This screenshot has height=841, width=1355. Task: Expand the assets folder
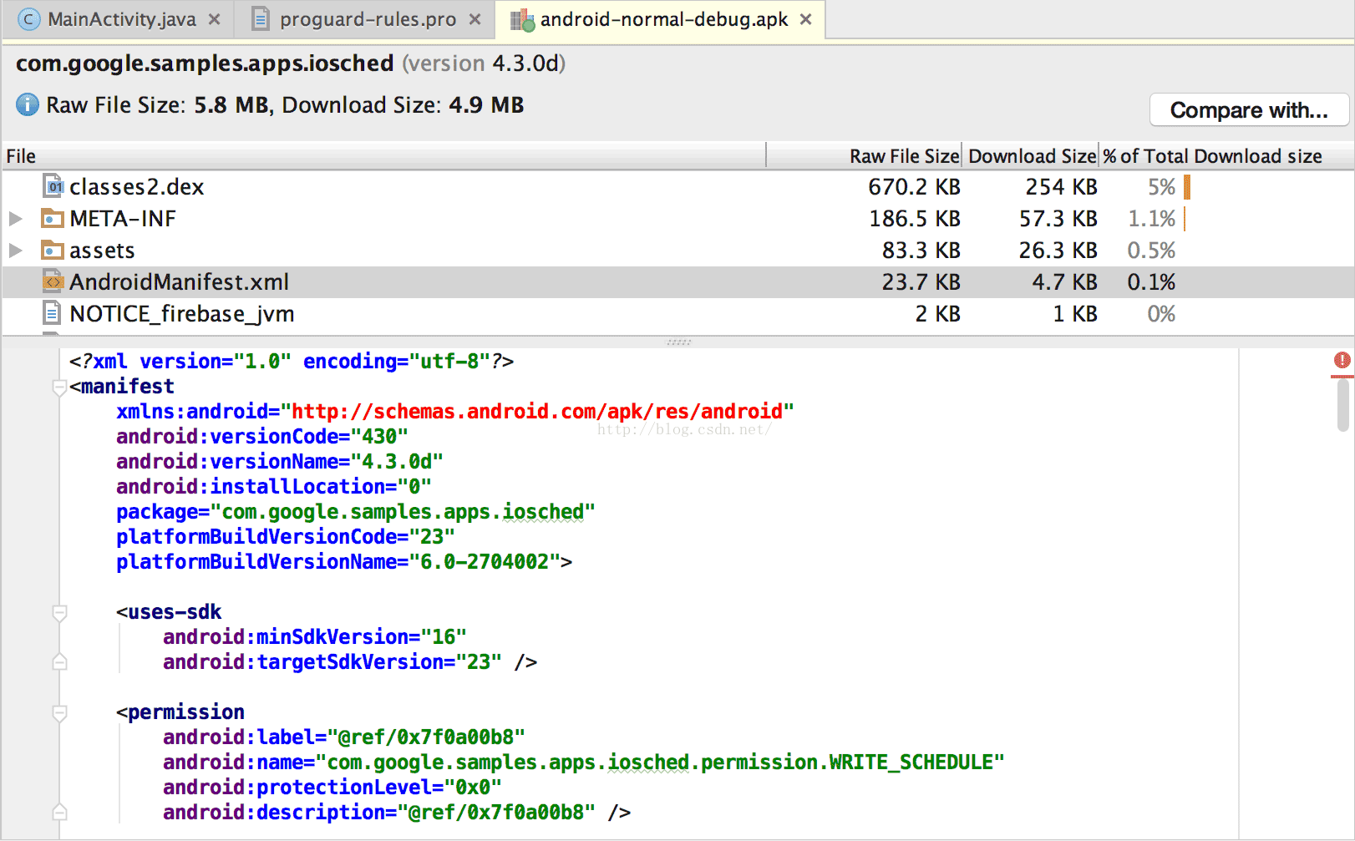click(x=15, y=251)
